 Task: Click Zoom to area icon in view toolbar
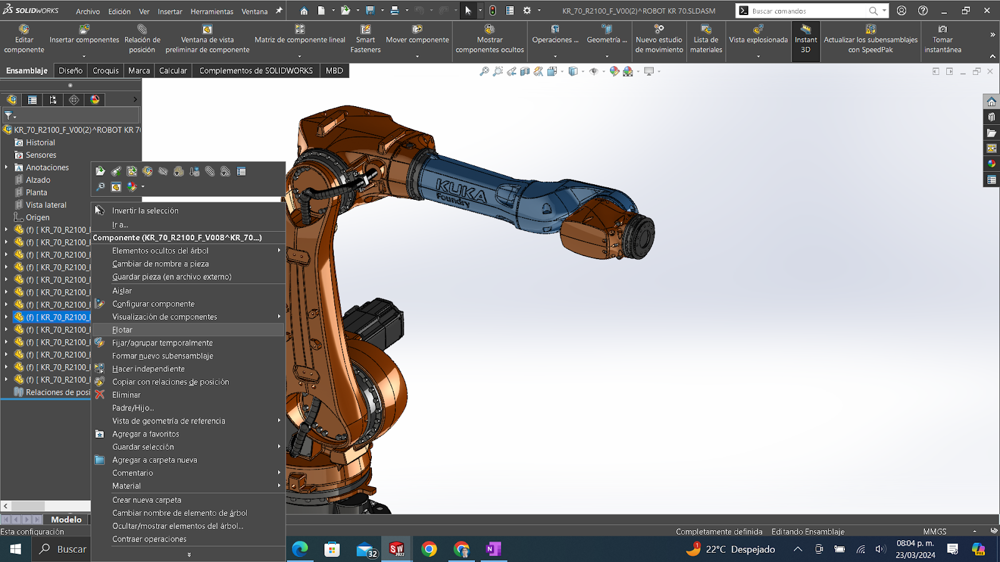(x=497, y=72)
